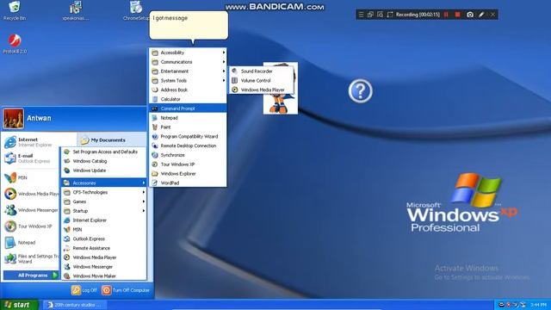The width and height of the screenshot is (551, 310).
Task: Open Synchronize
Action: tap(188, 155)
